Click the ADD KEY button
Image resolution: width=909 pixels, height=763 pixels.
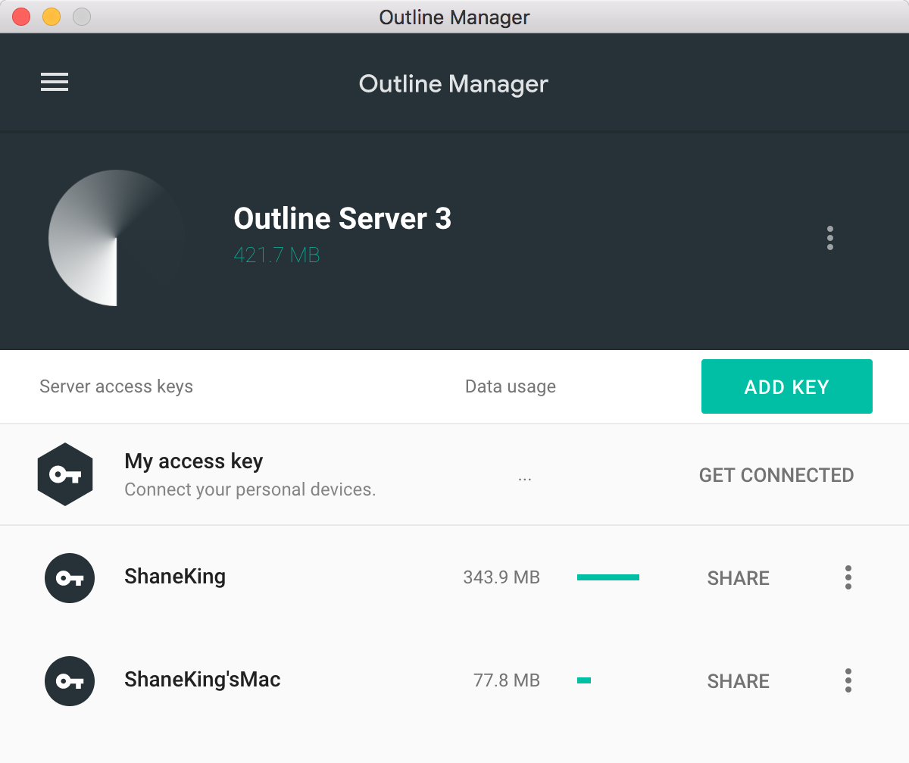(787, 386)
